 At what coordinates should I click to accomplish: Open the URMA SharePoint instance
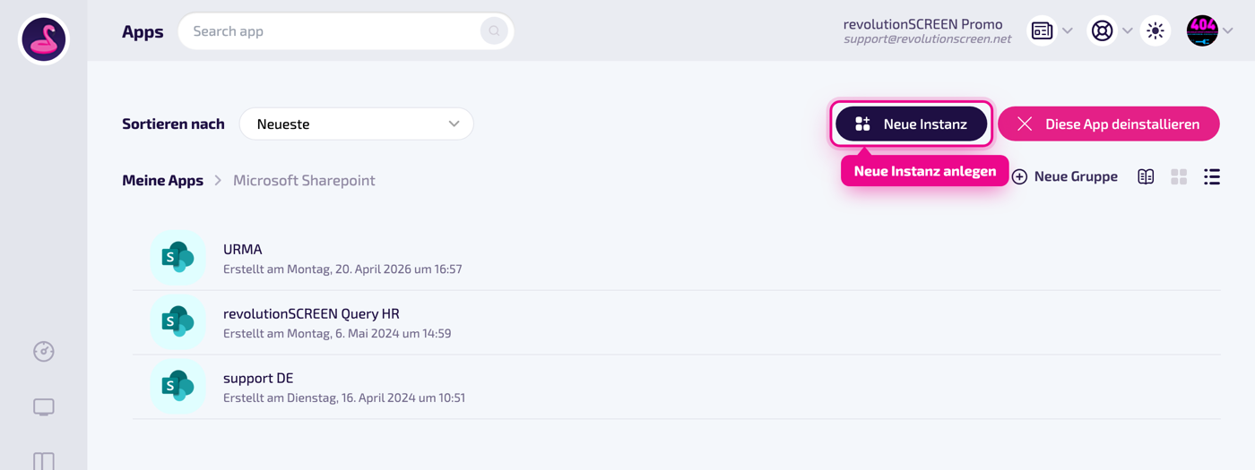(677, 258)
